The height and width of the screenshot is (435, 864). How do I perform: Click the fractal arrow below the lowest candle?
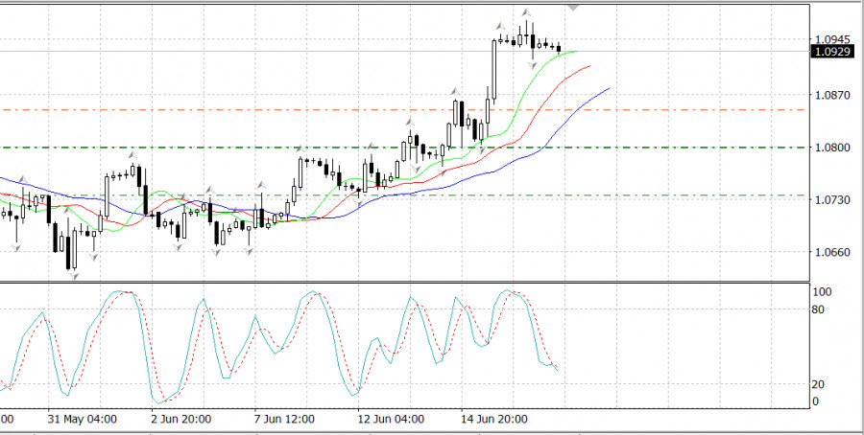point(72,277)
